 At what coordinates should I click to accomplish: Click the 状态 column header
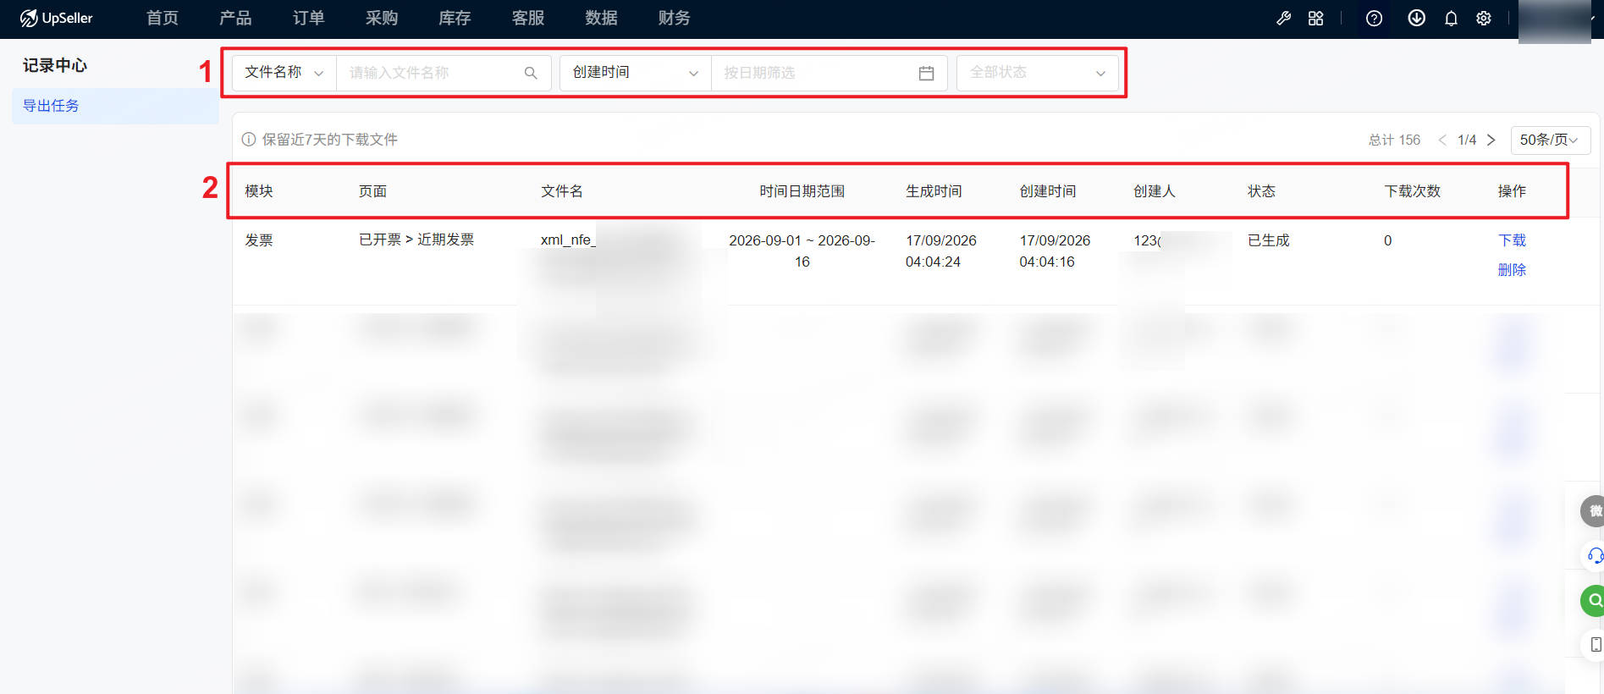[x=1261, y=191]
